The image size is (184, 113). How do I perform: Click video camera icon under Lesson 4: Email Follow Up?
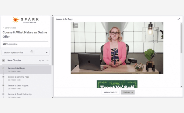[x=9, y=97]
